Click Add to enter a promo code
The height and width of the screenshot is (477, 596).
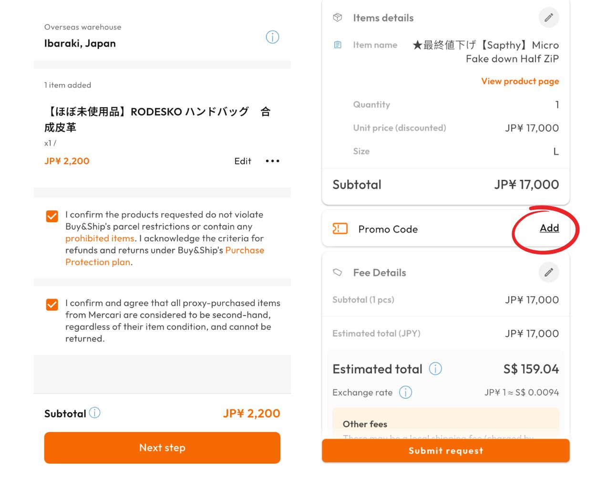[549, 228]
